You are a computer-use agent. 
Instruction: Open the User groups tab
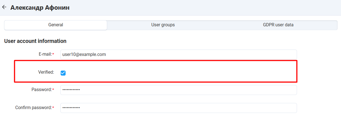click(163, 25)
